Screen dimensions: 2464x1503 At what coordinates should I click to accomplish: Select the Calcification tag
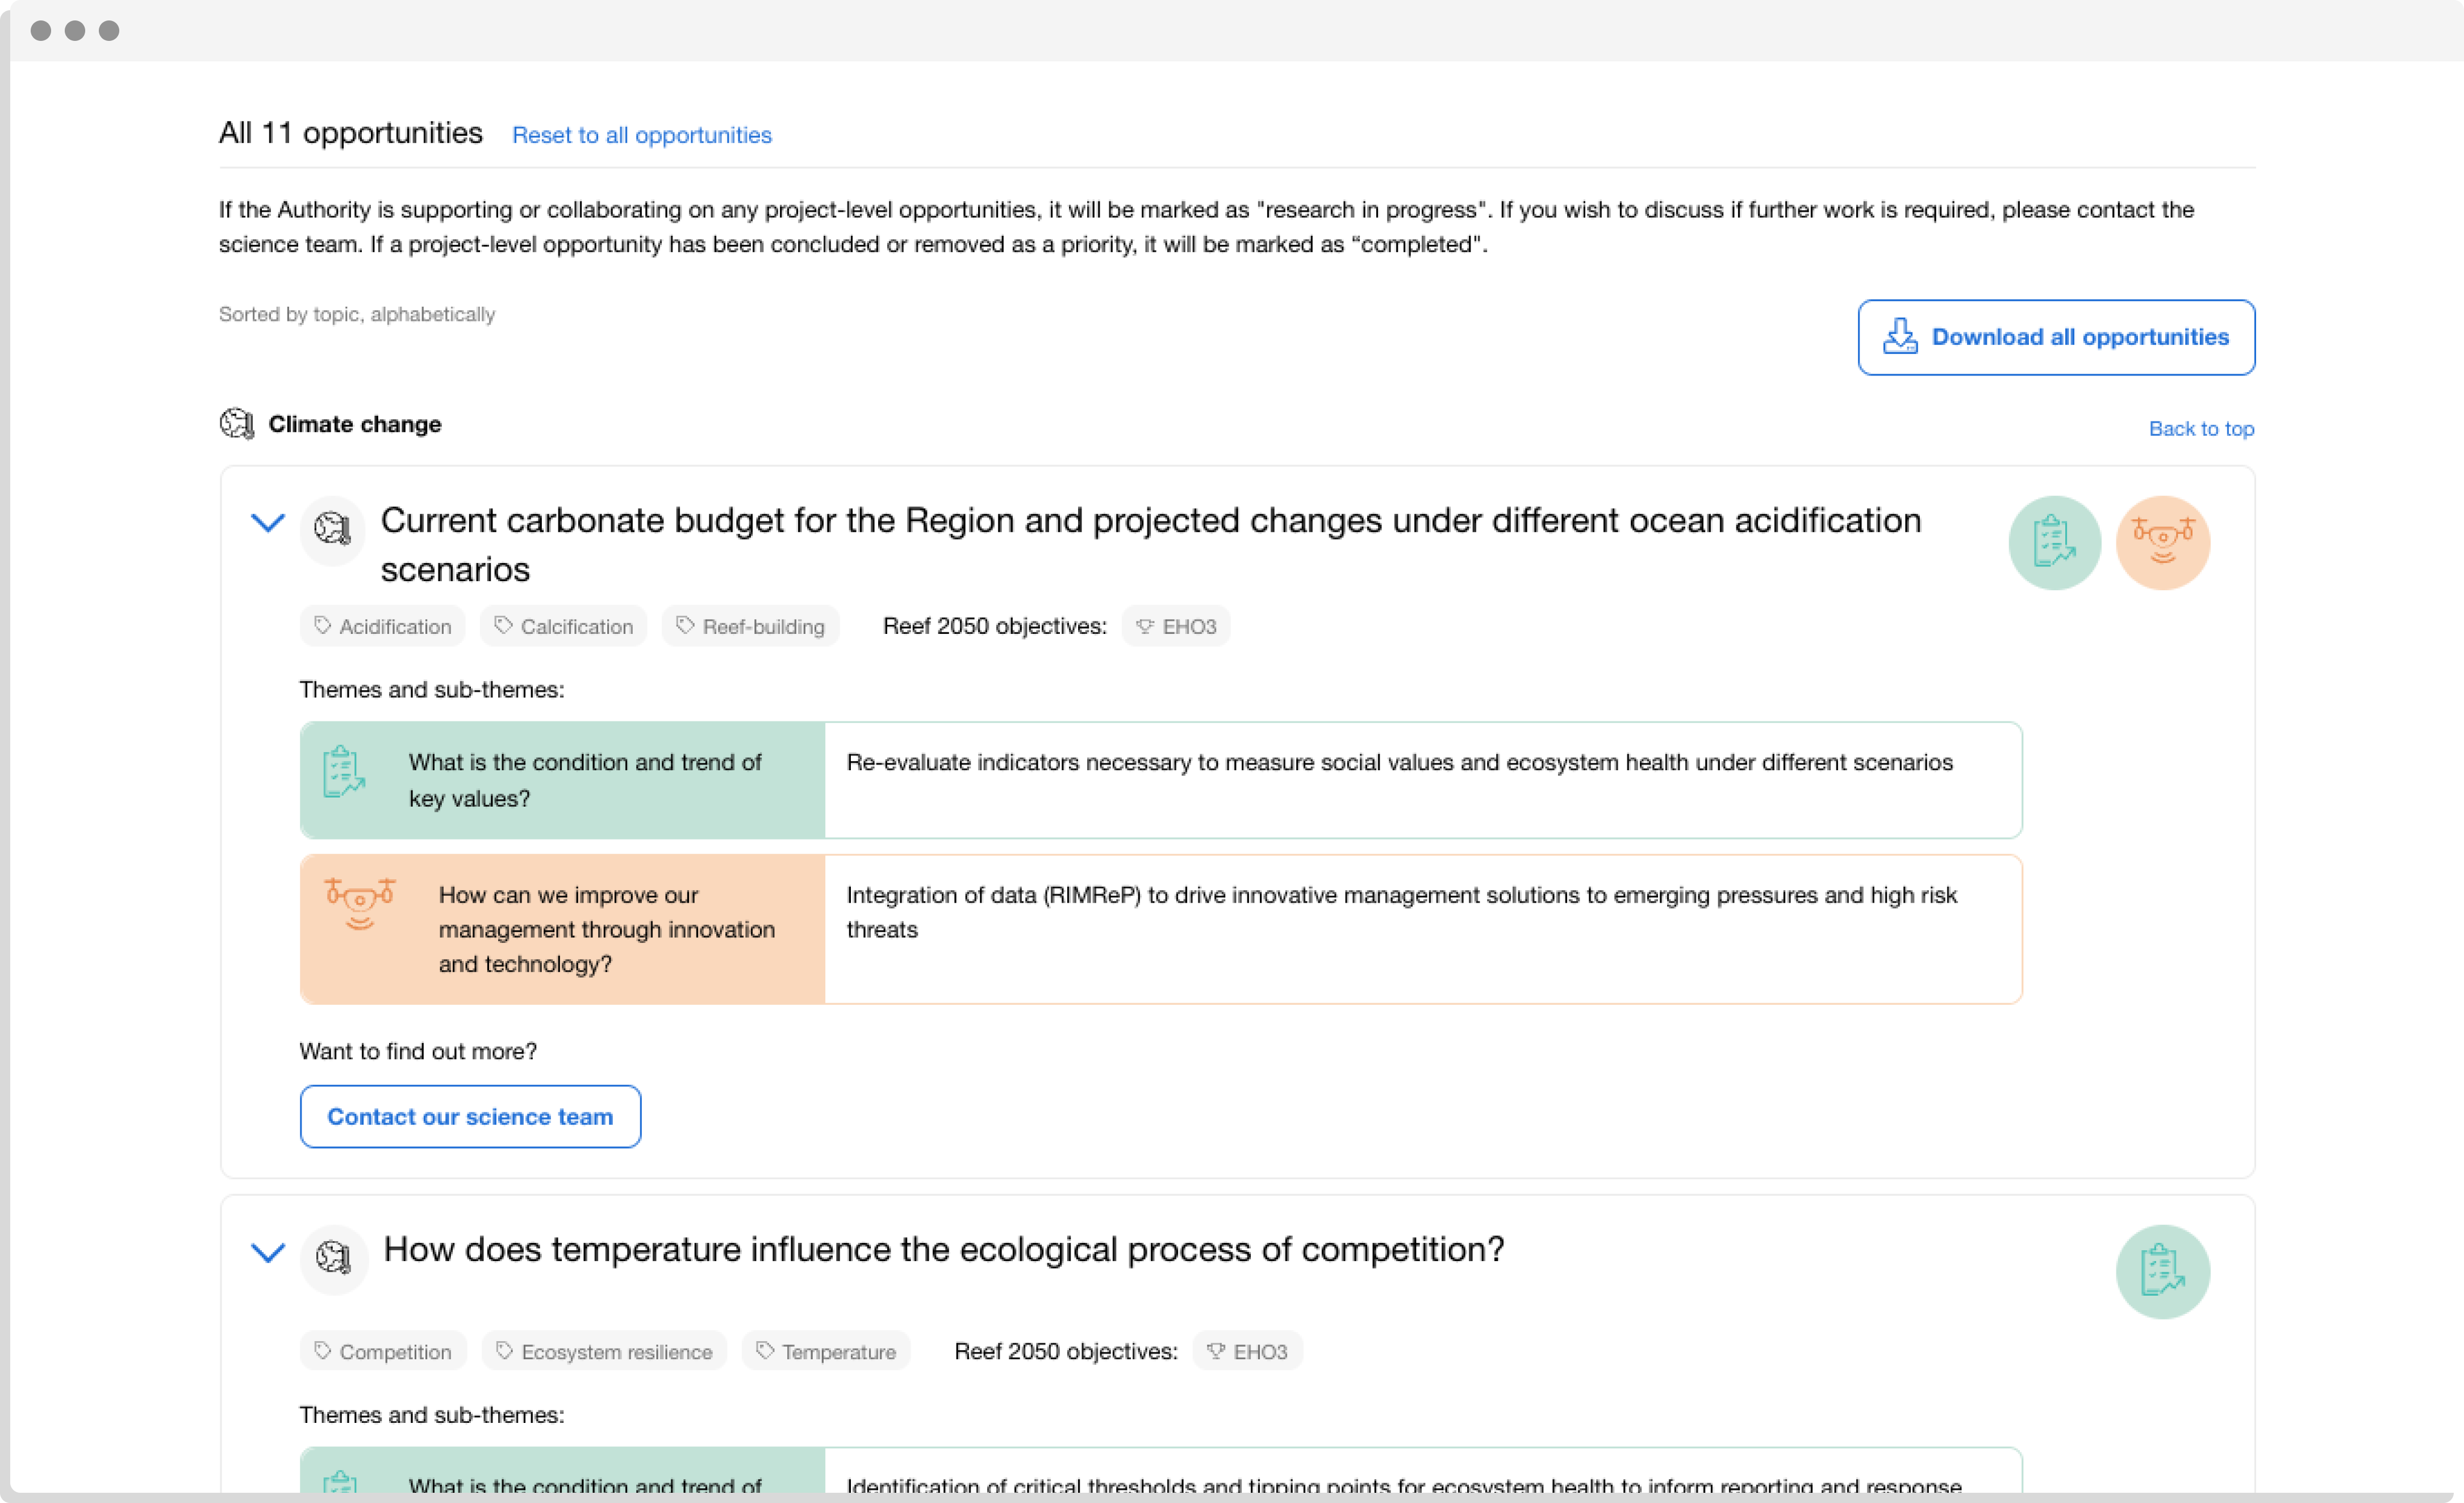pyautogui.click(x=564, y=626)
